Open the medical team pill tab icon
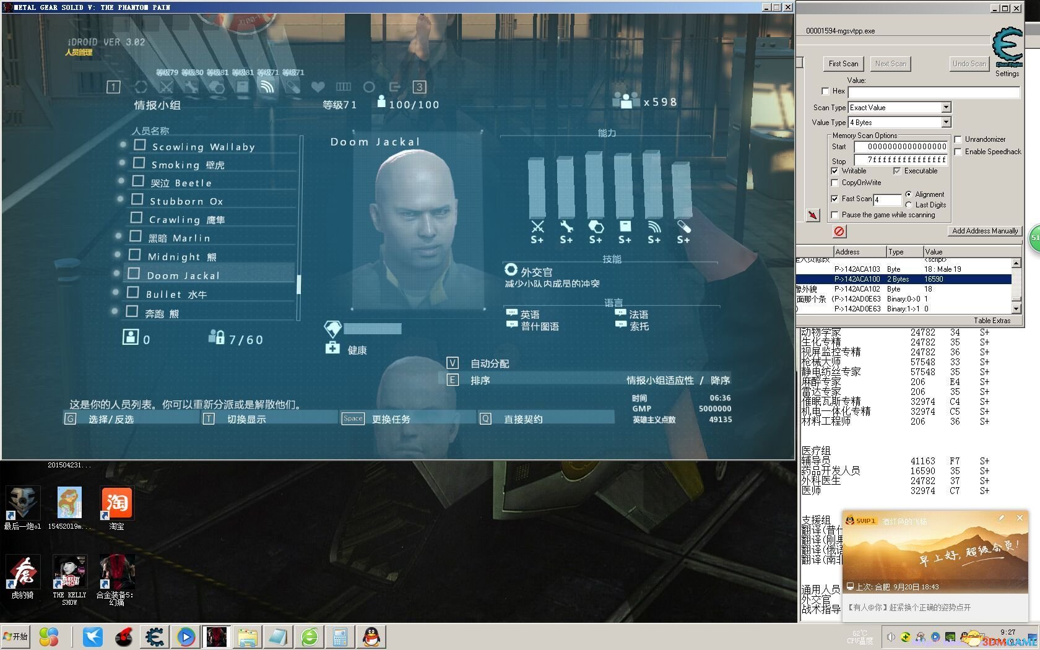 point(293,87)
